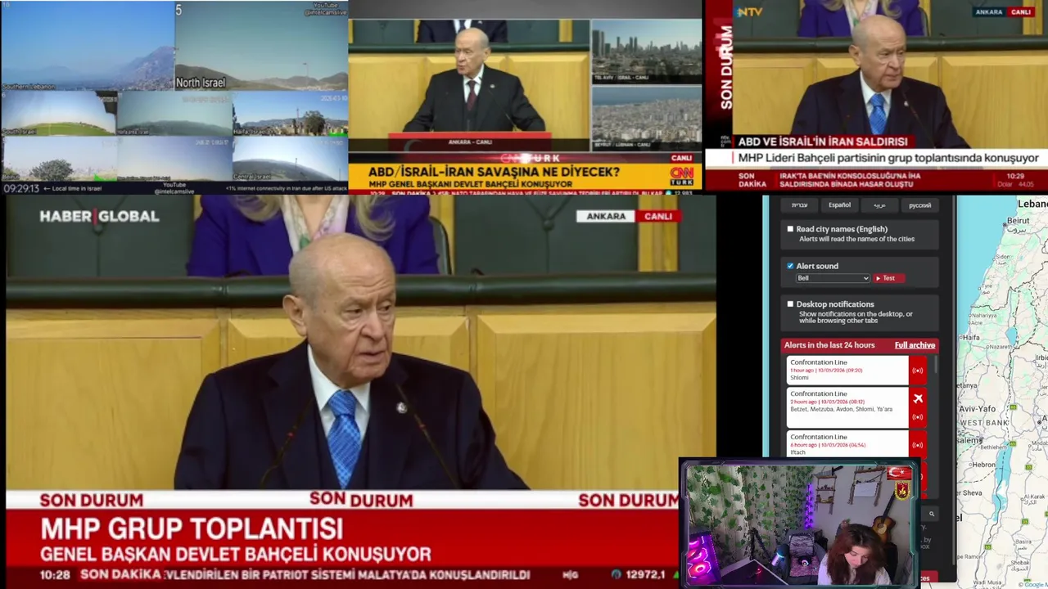Click the Haber Global channel logo
This screenshot has height=589, width=1048.
point(99,216)
